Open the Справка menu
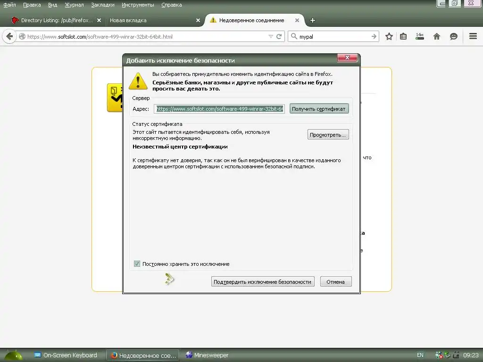 172,5
